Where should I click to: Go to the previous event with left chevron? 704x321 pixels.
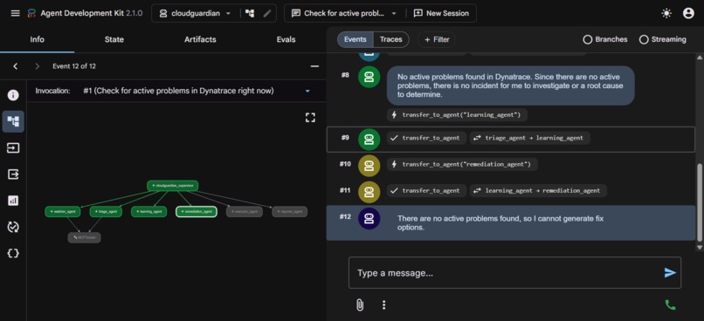15,66
